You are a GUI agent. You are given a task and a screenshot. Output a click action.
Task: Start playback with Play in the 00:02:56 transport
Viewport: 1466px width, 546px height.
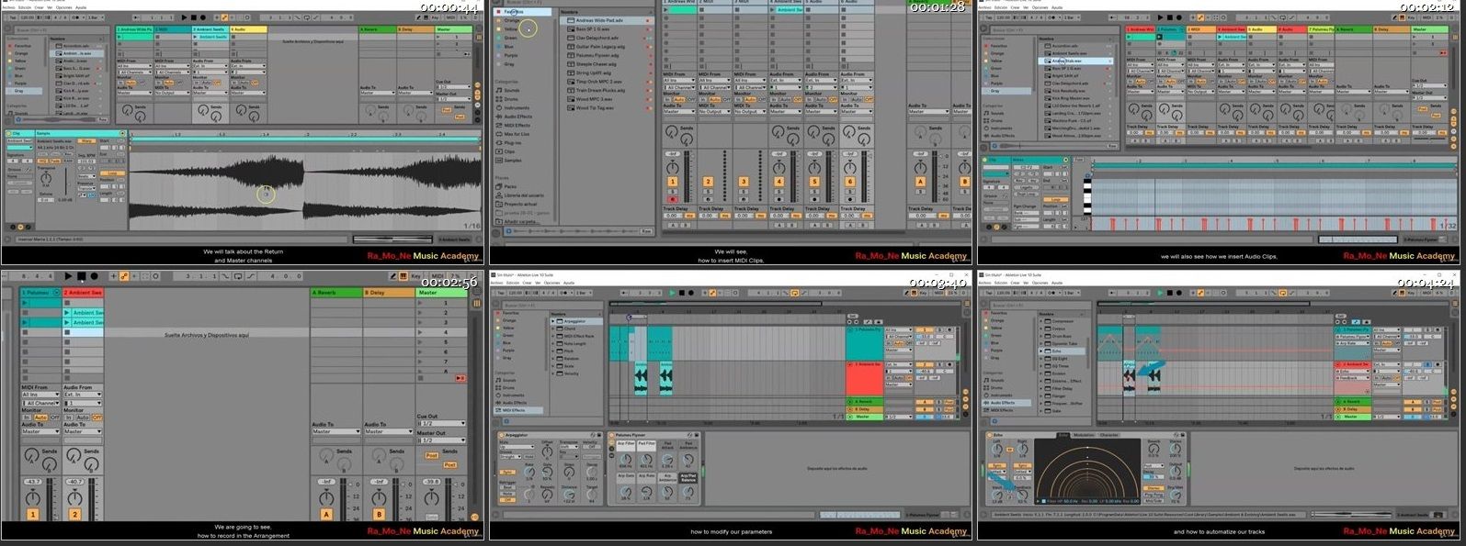(68, 276)
